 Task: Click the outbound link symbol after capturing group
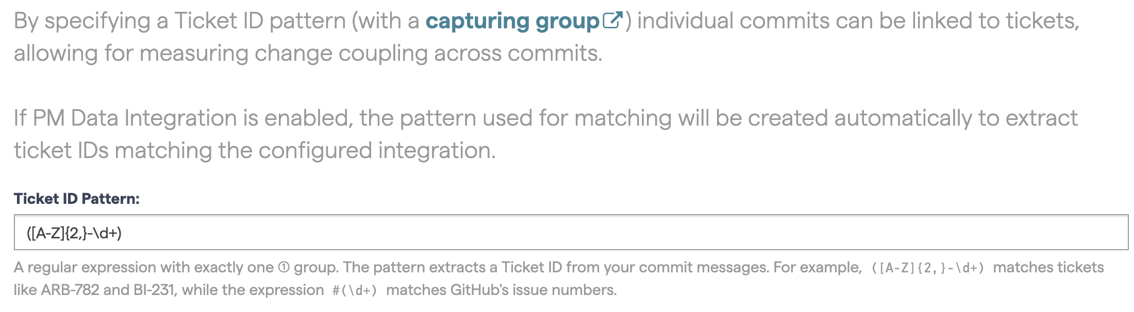pos(613,20)
